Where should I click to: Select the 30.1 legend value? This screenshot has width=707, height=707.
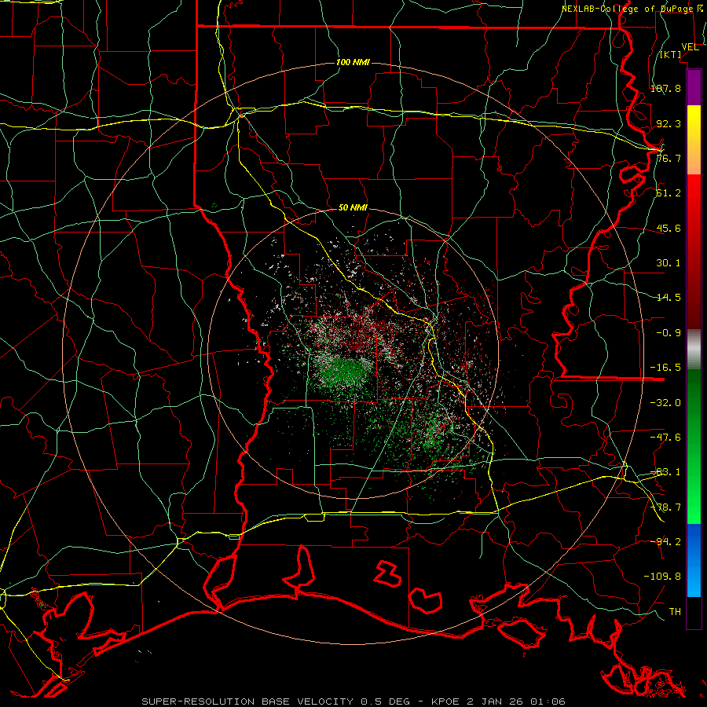669,263
